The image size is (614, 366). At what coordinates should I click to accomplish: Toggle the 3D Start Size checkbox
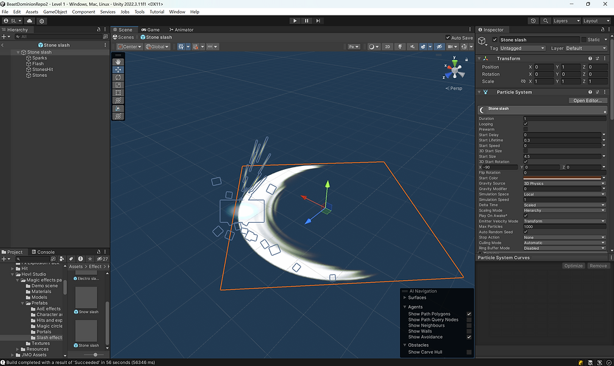525,151
